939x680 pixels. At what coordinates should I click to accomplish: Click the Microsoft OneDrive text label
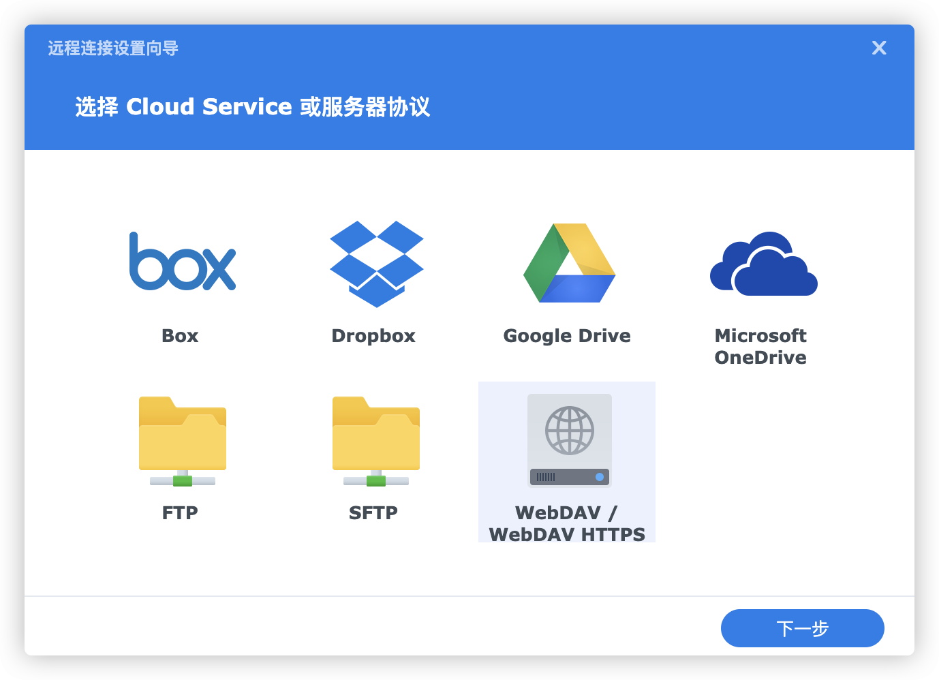click(x=760, y=346)
